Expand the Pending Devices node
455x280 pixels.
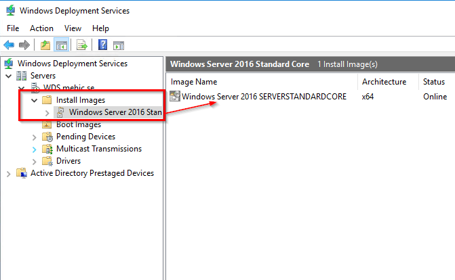point(35,137)
